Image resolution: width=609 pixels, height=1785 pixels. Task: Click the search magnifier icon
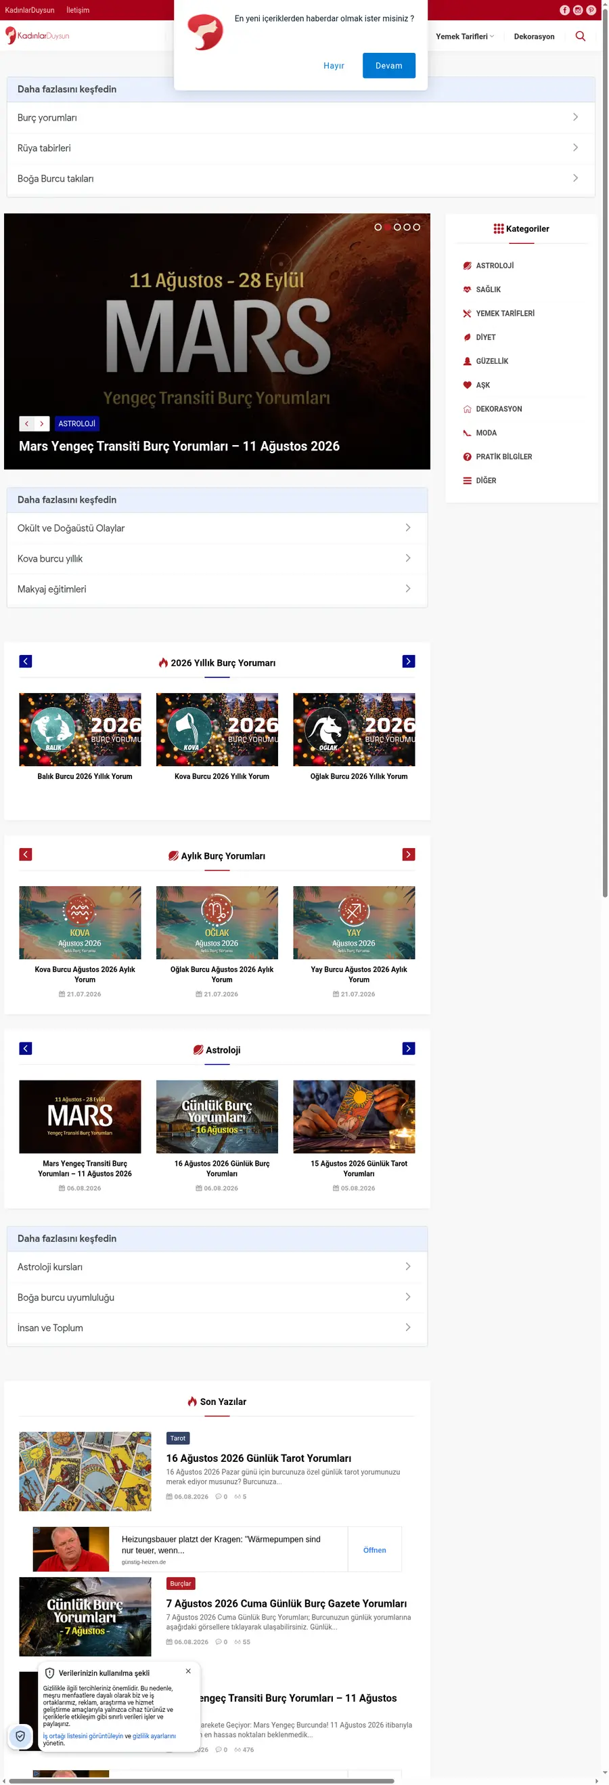point(580,36)
